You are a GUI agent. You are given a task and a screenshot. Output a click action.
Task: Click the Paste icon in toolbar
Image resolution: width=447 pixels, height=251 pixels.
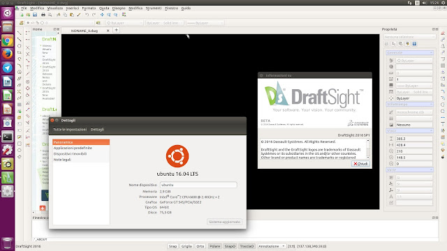point(72,15)
